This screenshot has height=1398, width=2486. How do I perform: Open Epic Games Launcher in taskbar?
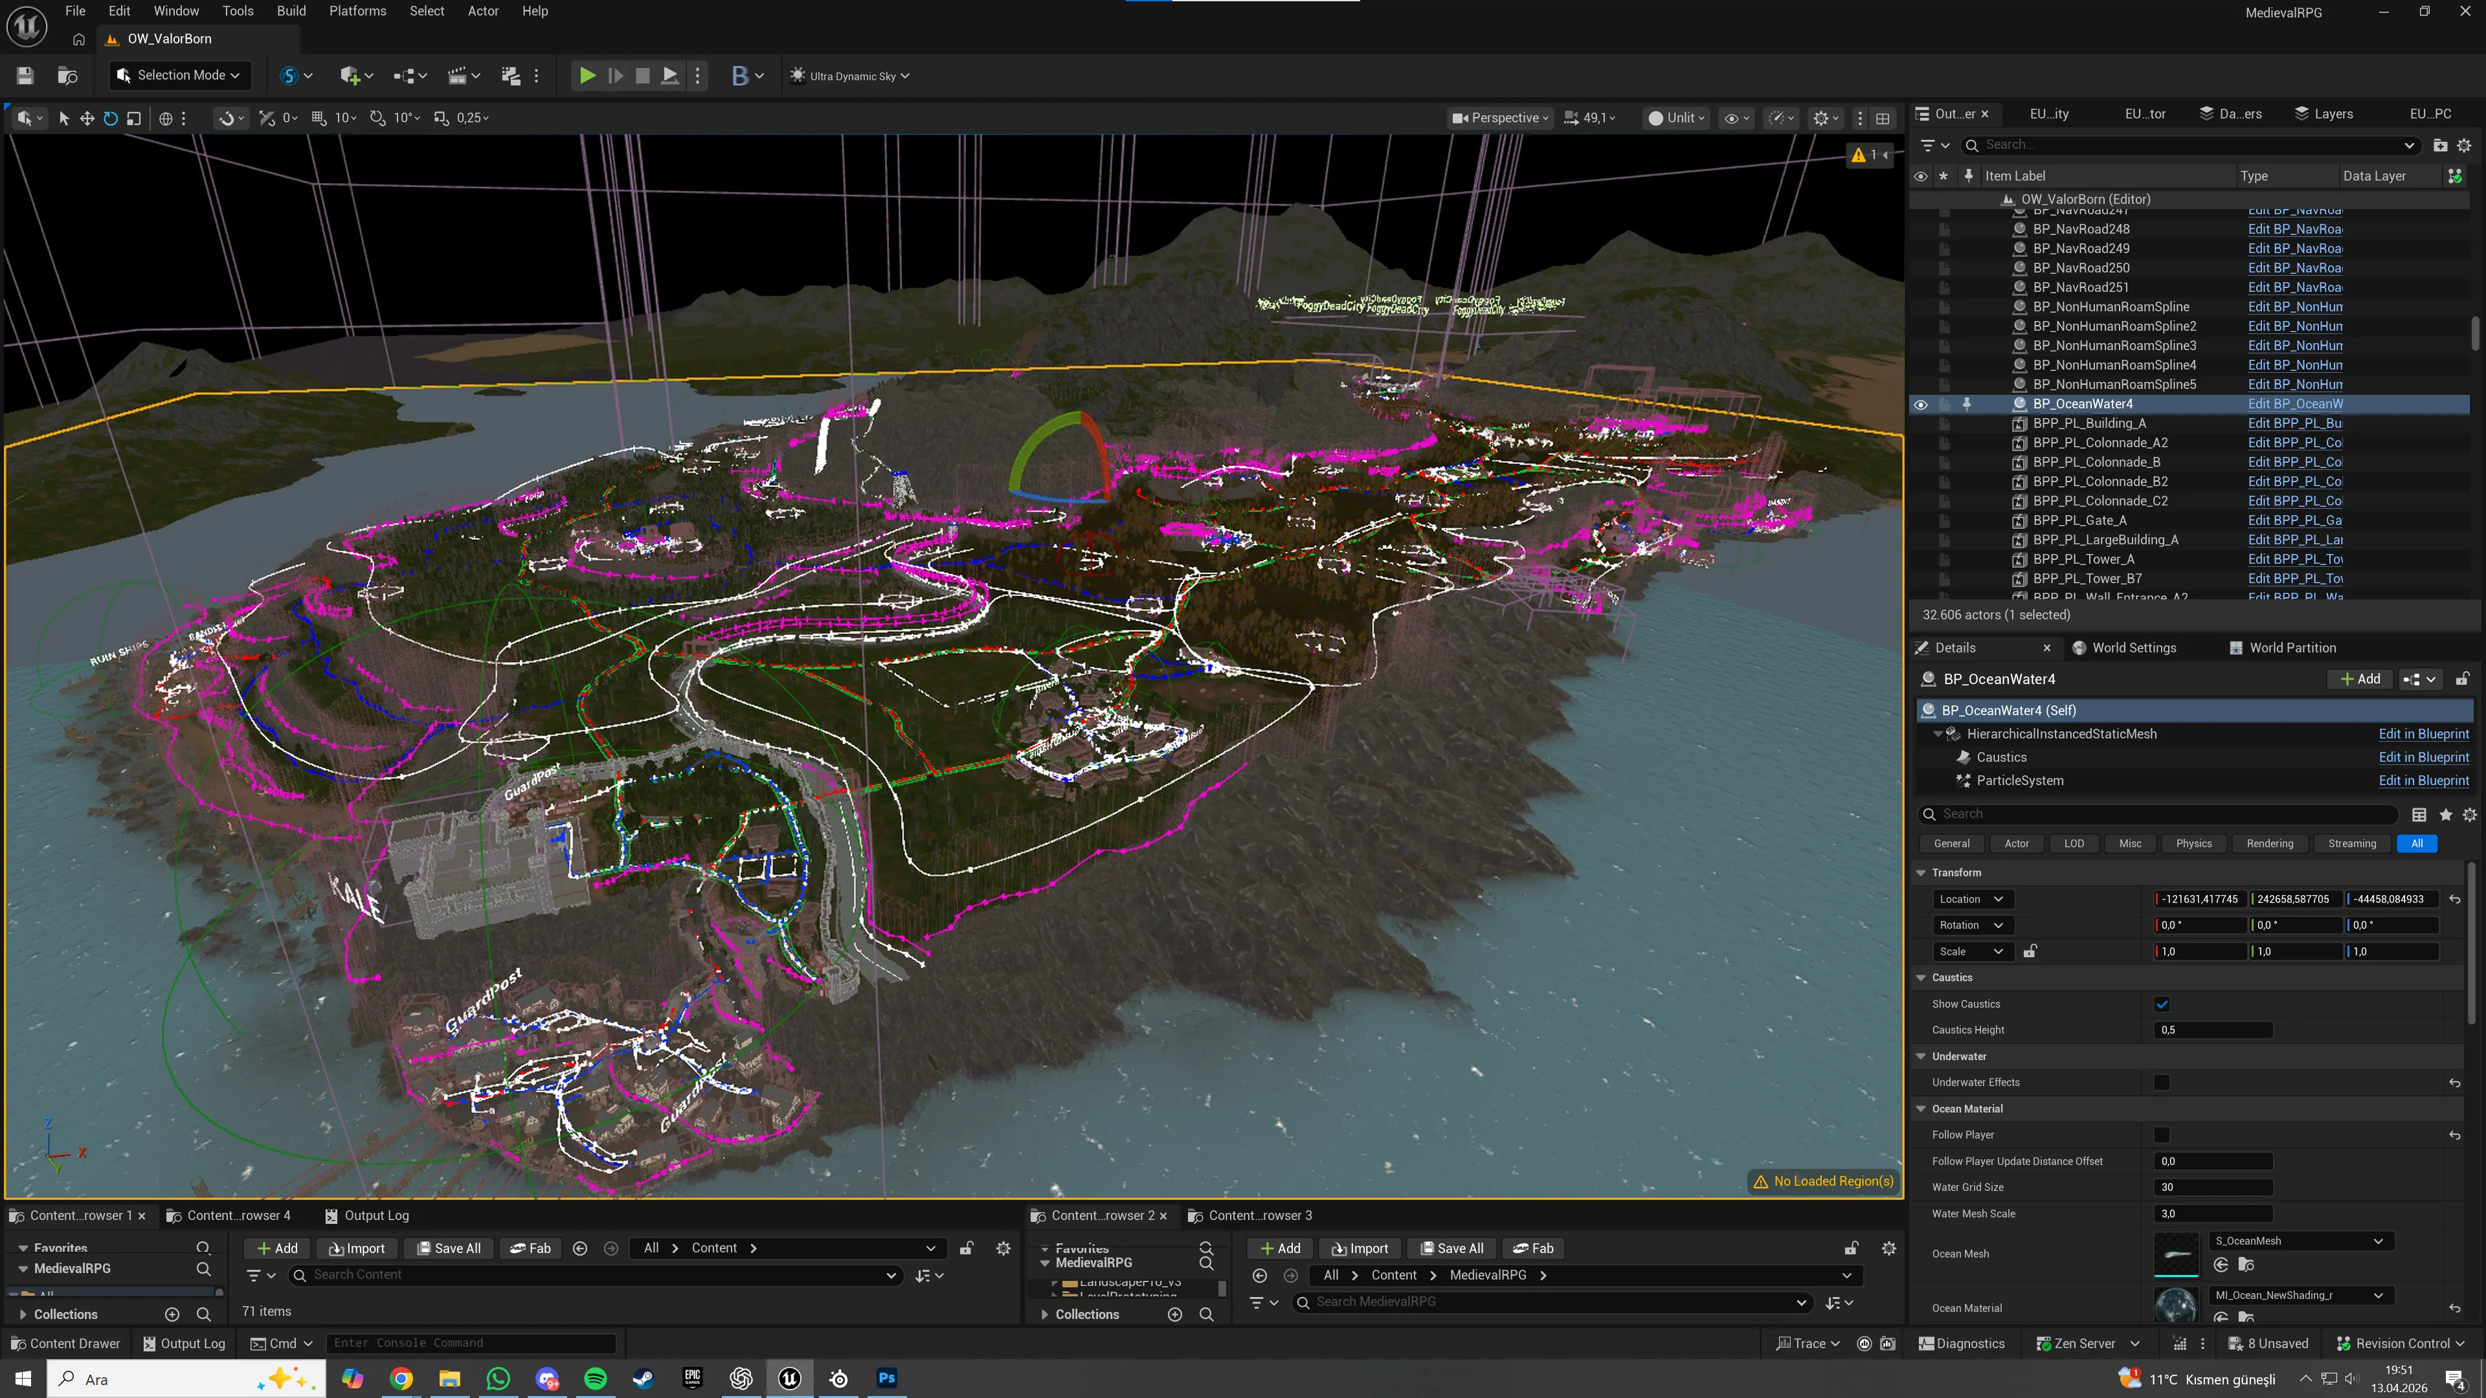pos(692,1378)
